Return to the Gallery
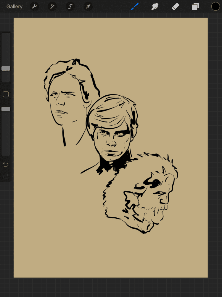 14,7
